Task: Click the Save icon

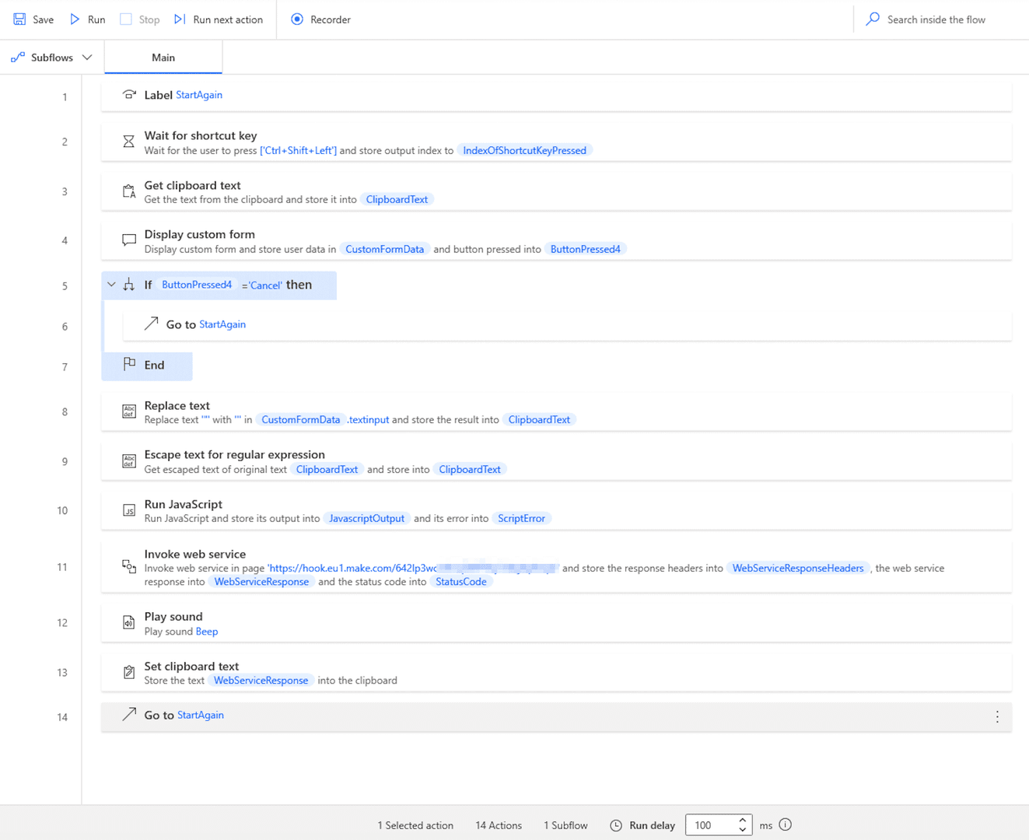Action: pyautogui.click(x=18, y=19)
